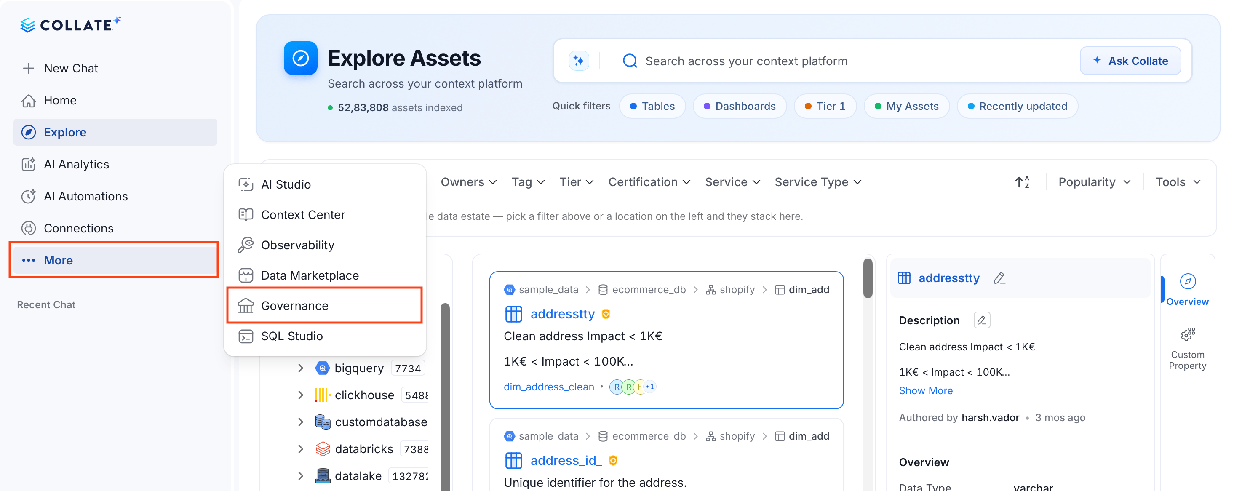
Task: Click the Collate logo
Action: [x=70, y=24]
